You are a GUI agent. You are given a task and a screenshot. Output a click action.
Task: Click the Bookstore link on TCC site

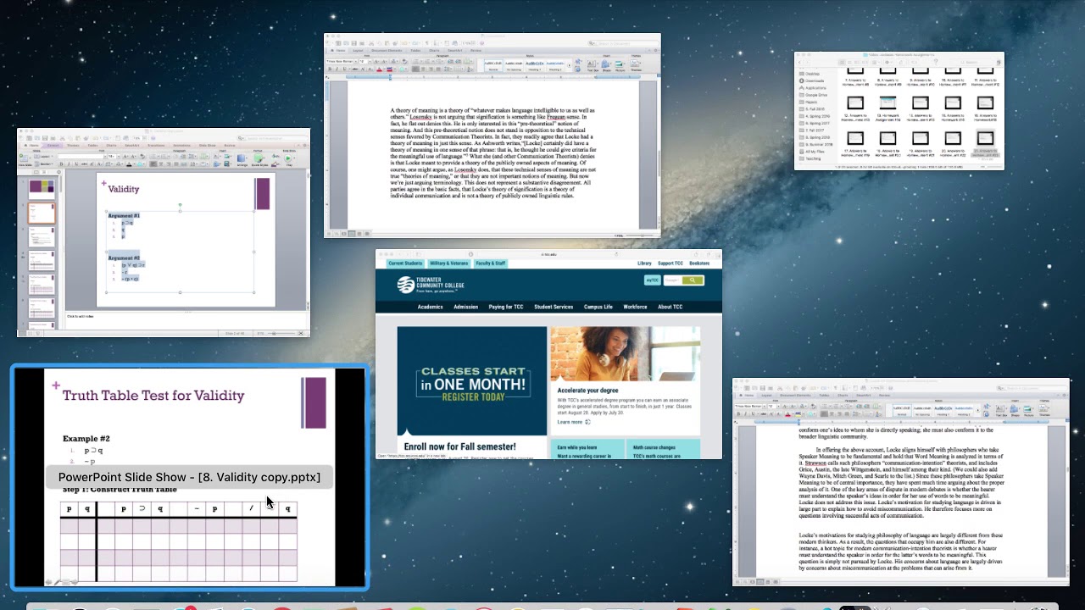click(699, 263)
